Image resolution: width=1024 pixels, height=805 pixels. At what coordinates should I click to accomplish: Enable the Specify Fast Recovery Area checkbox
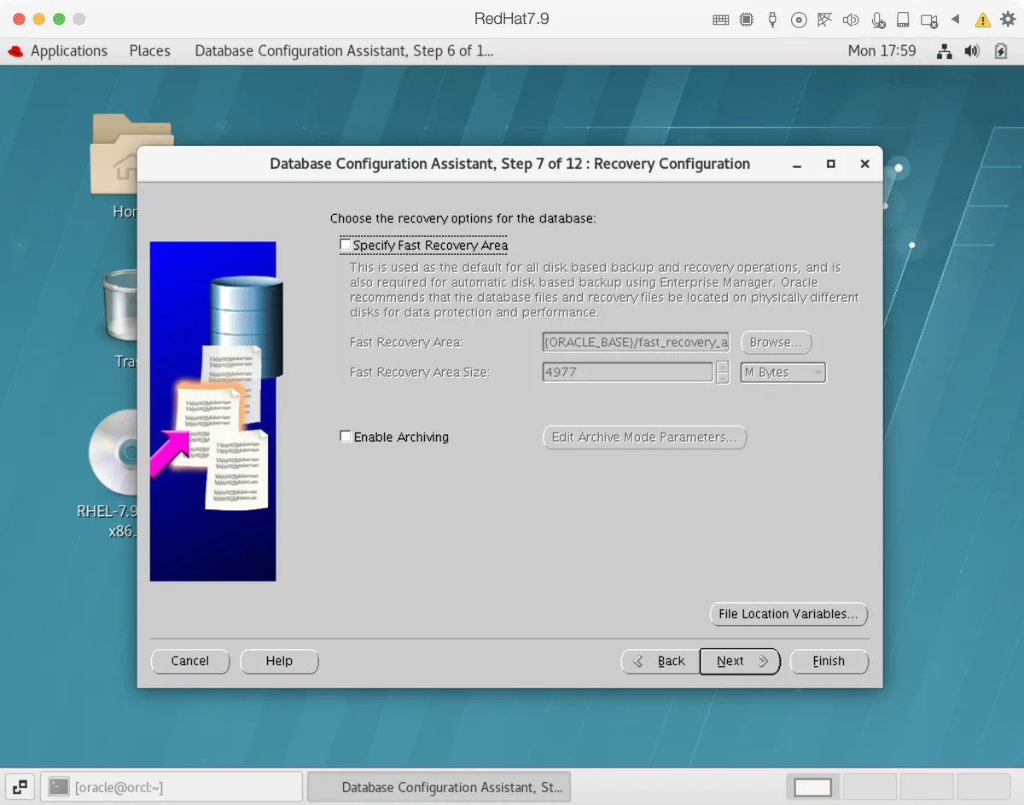[346, 244]
